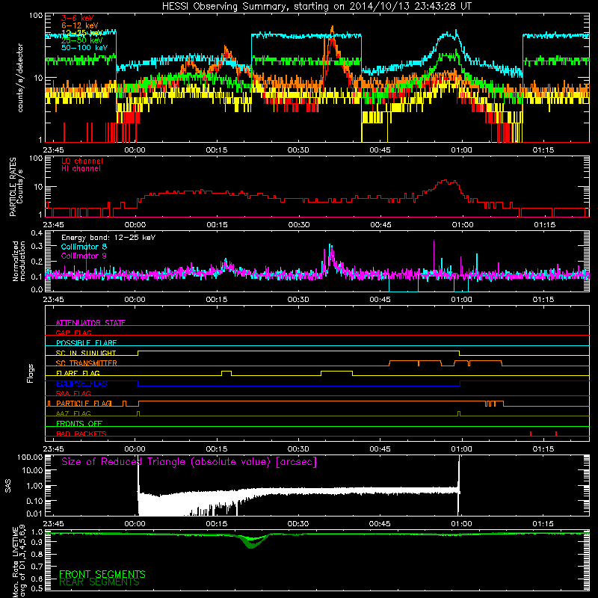Screen dimensions: 598x598
Task: Select the FRONT SEGMENTS legend label
Action: [x=102, y=574]
